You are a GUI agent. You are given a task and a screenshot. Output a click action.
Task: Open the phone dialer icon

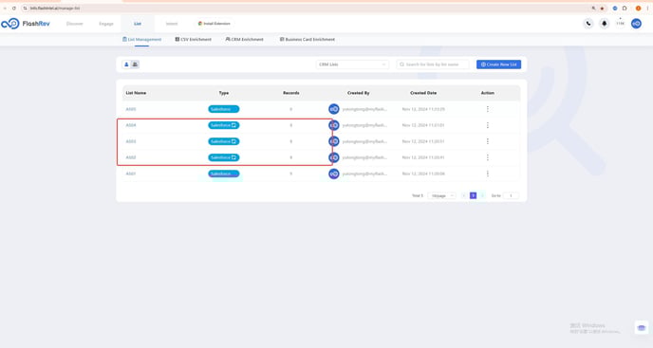[588, 24]
